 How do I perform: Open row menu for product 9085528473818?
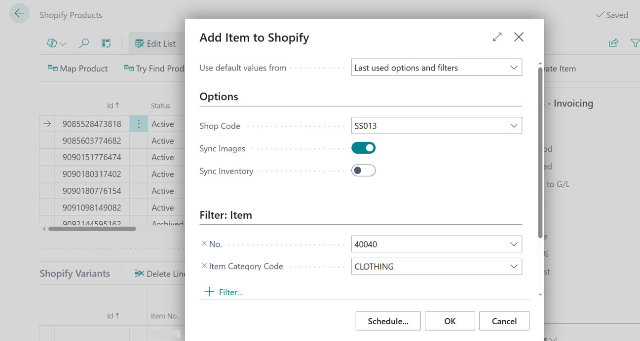point(139,124)
